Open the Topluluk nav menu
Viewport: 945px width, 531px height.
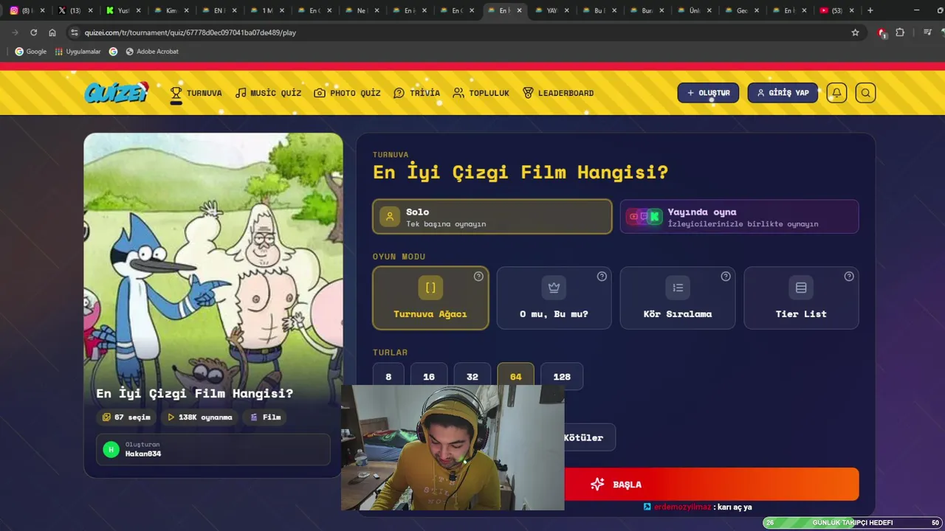[481, 93]
